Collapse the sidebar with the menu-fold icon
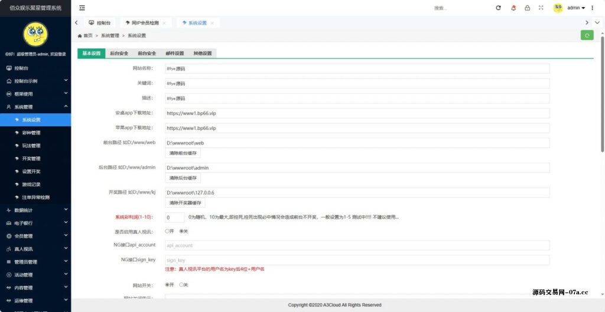605x312 pixels. 82,8
